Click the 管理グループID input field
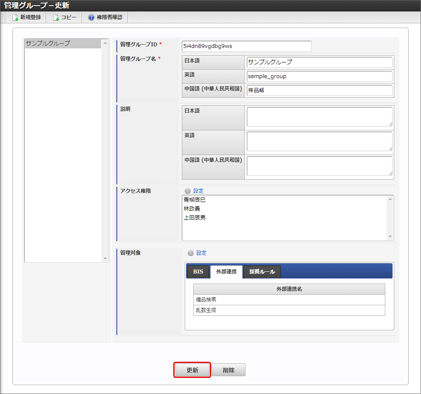The height and width of the screenshot is (394, 421). point(246,46)
